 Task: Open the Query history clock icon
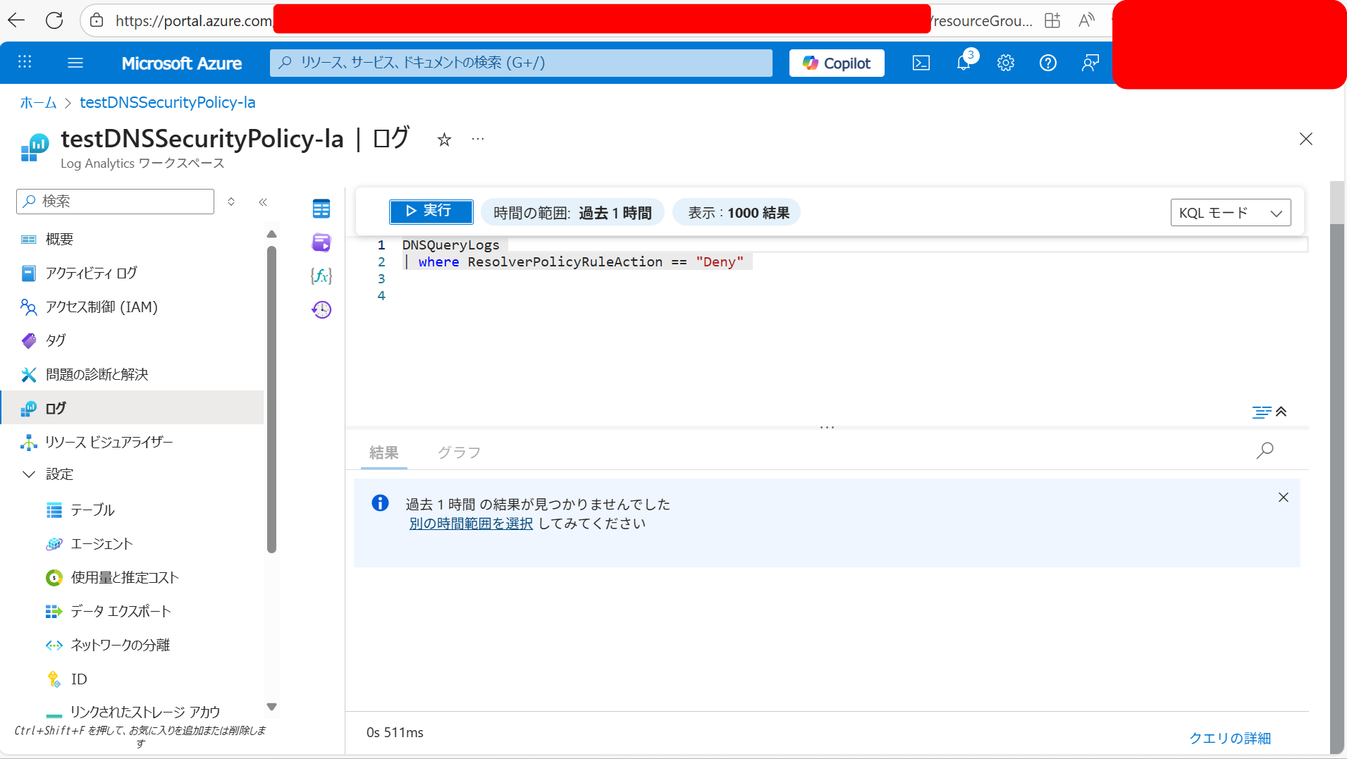pos(321,309)
